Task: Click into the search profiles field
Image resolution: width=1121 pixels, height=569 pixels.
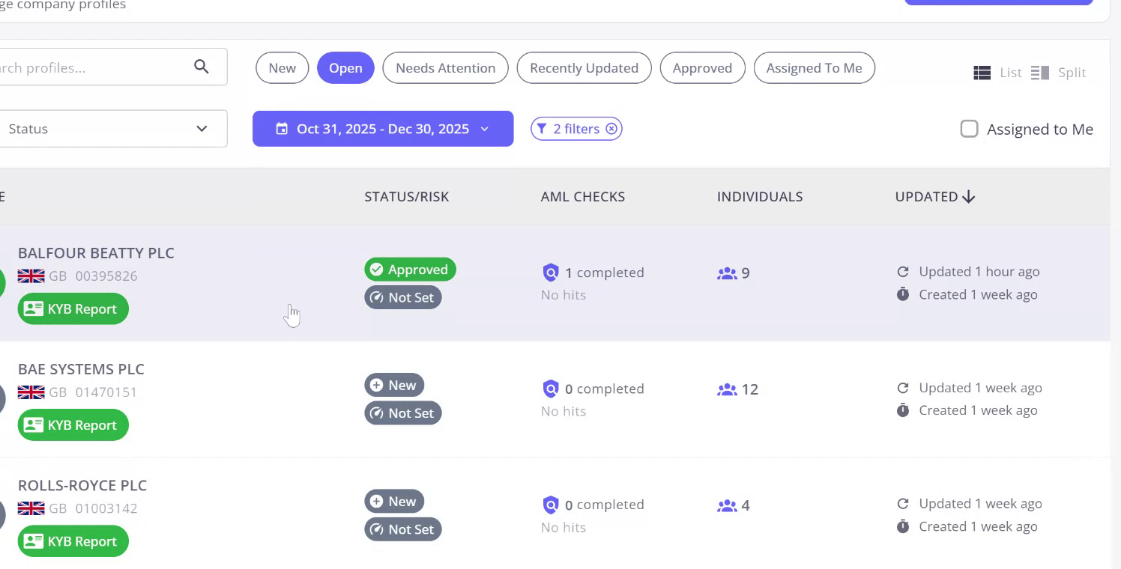Action: 90,68
